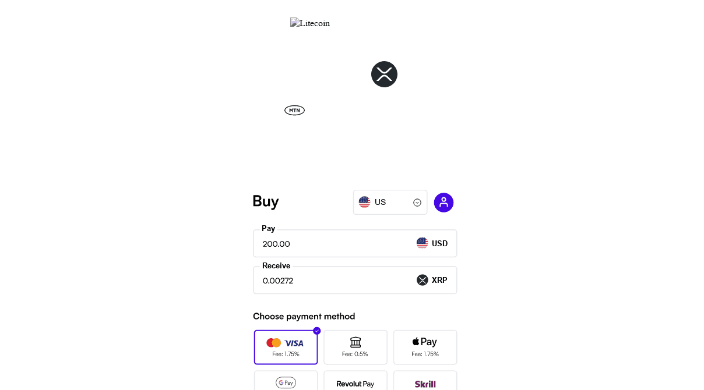Open the USD currency selector
704x390 pixels.
(432, 243)
